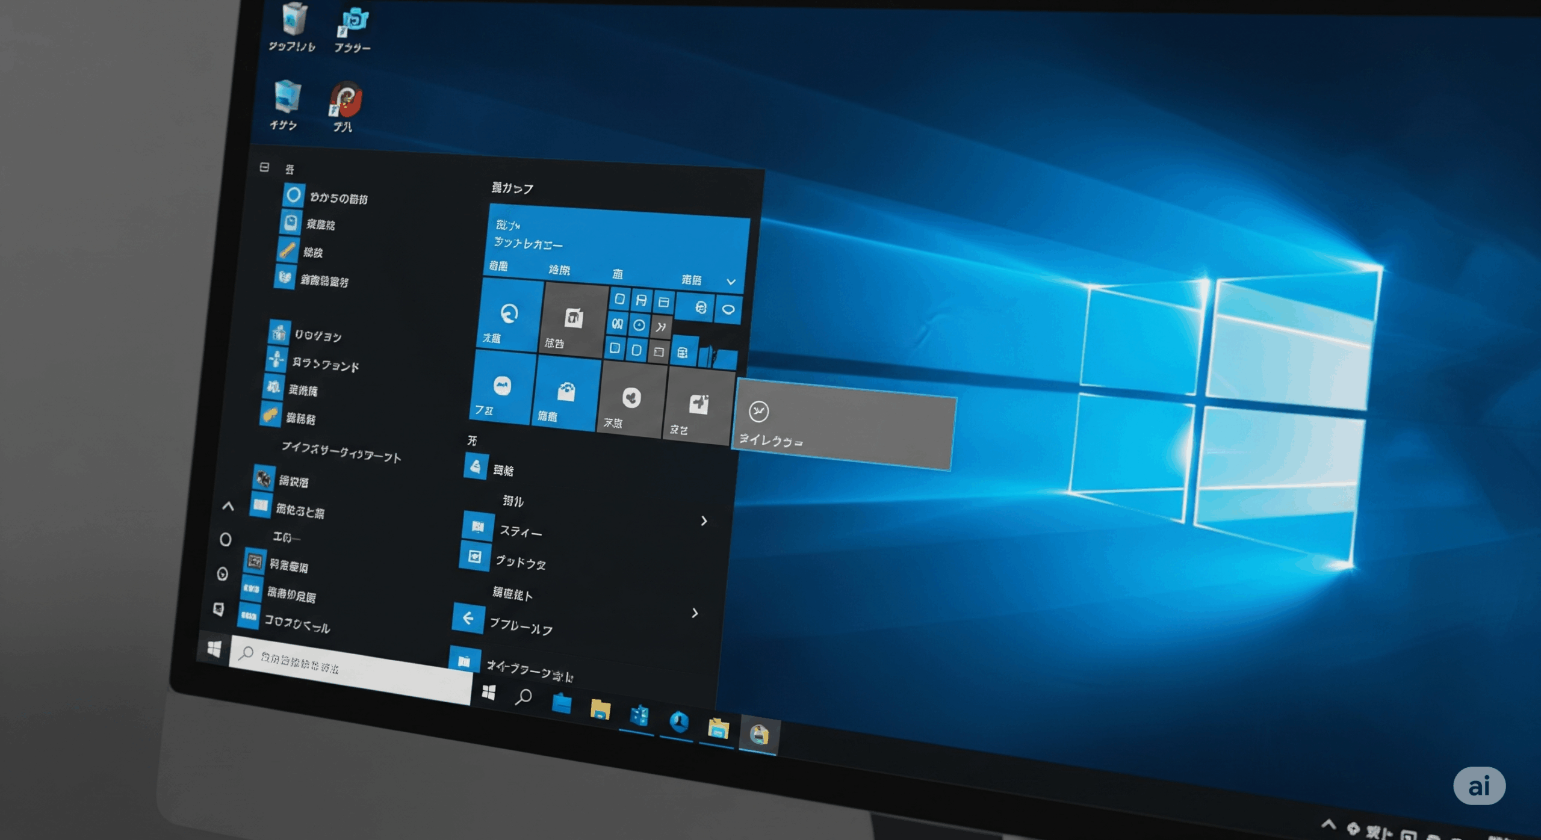Expand the chevron on the wide blue tile
The height and width of the screenshot is (840, 1541).
(731, 282)
